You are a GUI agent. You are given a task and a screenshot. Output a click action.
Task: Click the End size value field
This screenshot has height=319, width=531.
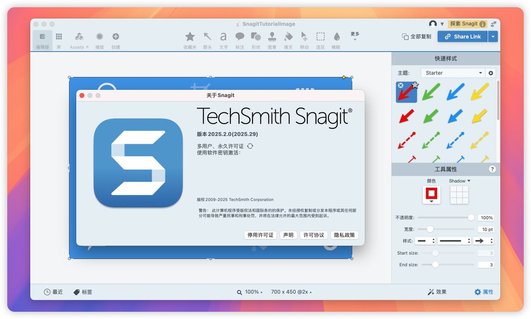[486, 265]
